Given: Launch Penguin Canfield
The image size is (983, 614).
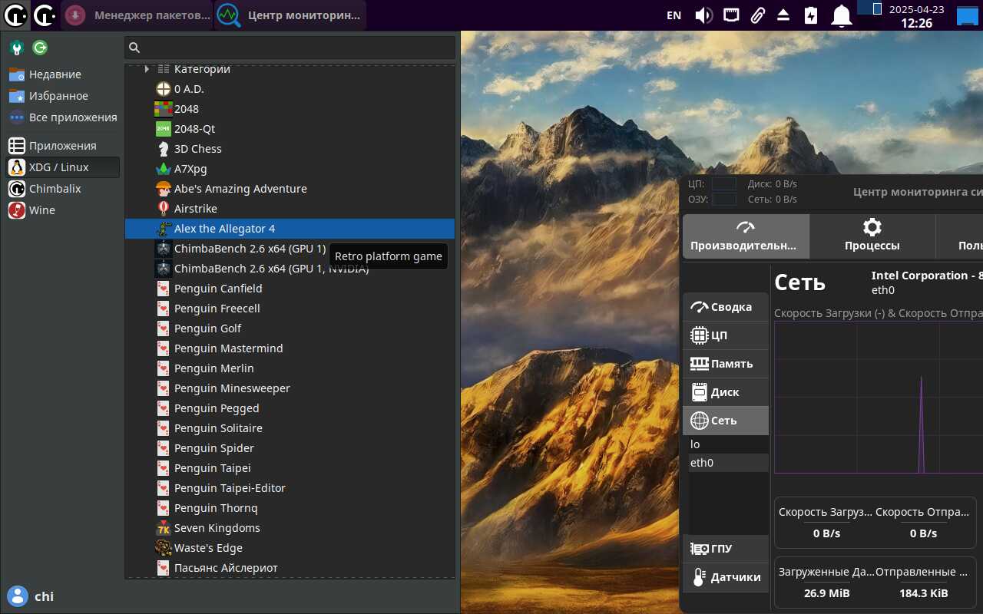Looking at the screenshot, I should pos(290,289).
